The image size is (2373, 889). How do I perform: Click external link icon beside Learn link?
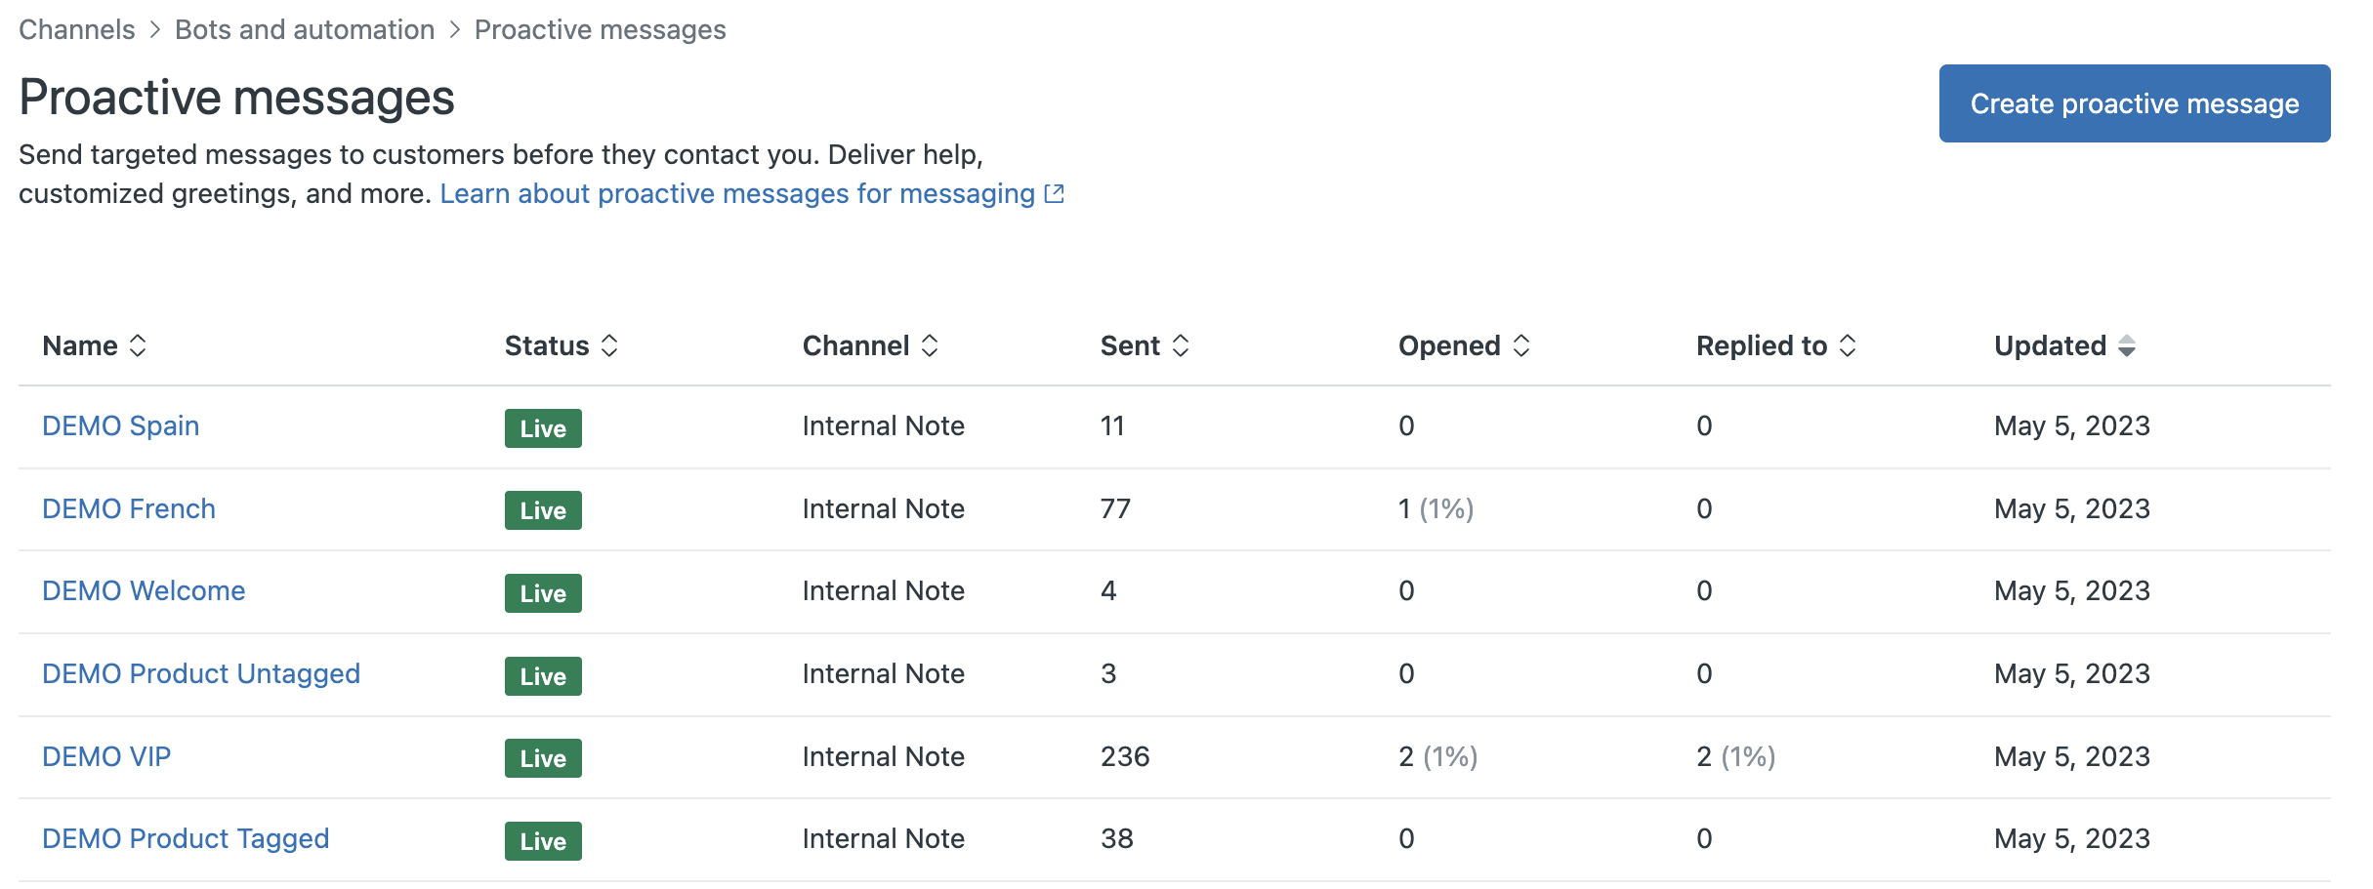coord(1055,193)
